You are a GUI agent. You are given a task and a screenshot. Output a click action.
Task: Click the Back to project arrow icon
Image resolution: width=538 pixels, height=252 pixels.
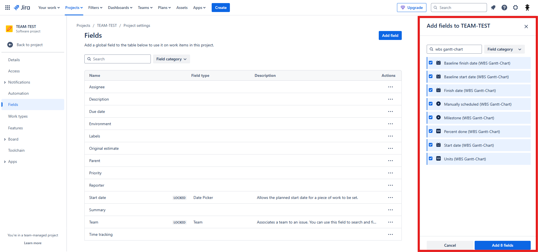pyautogui.click(x=10, y=45)
